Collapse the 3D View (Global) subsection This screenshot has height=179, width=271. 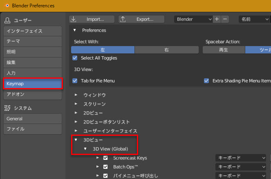pyautogui.click(x=85, y=149)
